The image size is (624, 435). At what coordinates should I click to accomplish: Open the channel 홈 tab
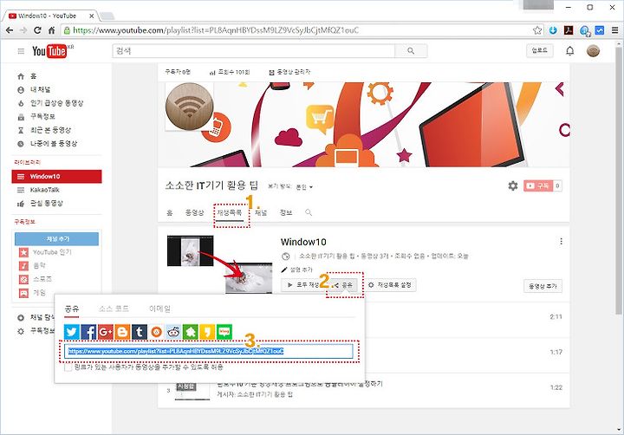[x=170, y=212]
